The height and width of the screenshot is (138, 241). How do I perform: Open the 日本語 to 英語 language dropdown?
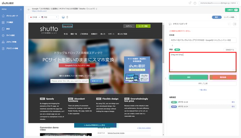pyautogui.click(x=44, y=17)
